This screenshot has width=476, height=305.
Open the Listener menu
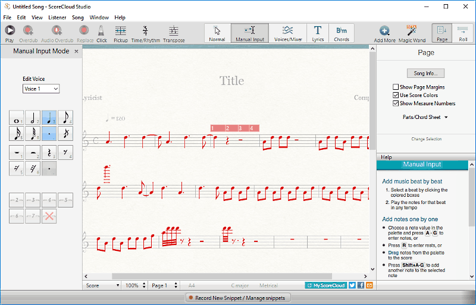click(57, 18)
